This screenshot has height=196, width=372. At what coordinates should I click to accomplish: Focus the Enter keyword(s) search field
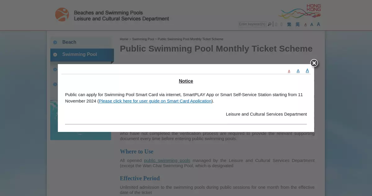[x=252, y=24]
